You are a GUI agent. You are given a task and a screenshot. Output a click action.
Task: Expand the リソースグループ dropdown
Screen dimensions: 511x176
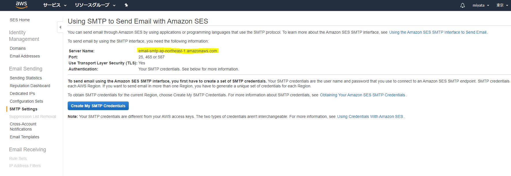coord(95,5)
